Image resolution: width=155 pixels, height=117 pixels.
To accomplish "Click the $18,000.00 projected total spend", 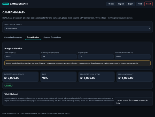I will pyautogui.click(x=88, y=78).
